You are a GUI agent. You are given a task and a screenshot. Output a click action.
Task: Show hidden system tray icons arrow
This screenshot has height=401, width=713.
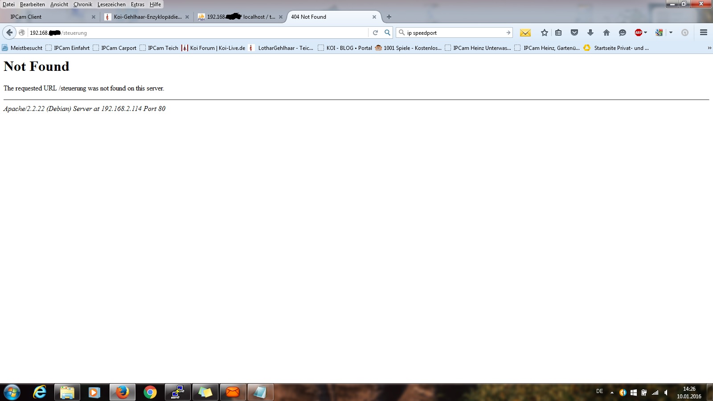coord(612,393)
